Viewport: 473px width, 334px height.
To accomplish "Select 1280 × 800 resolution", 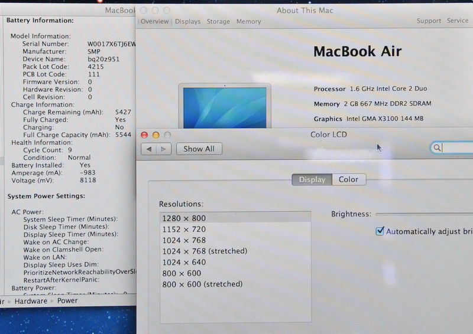I will [235, 218].
